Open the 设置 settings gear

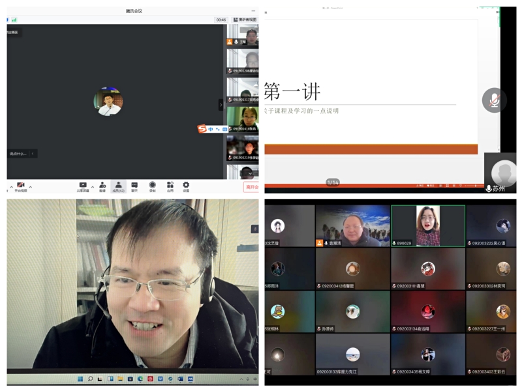(x=186, y=186)
